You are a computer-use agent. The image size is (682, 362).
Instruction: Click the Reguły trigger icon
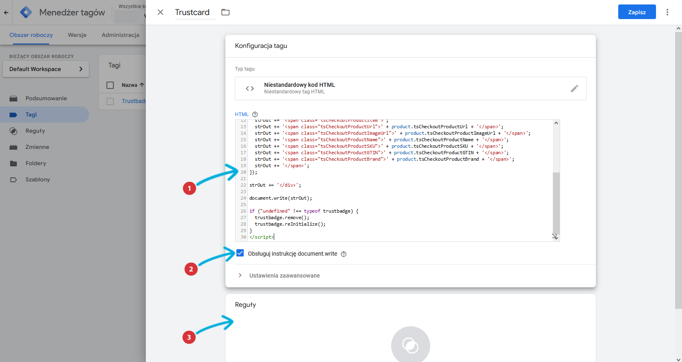pos(13,131)
